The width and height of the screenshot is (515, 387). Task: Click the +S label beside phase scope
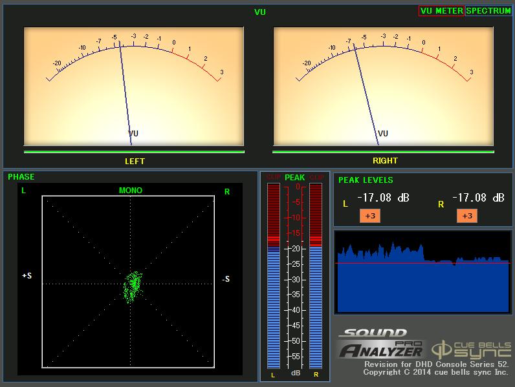pyautogui.click(x=27, y=276)
